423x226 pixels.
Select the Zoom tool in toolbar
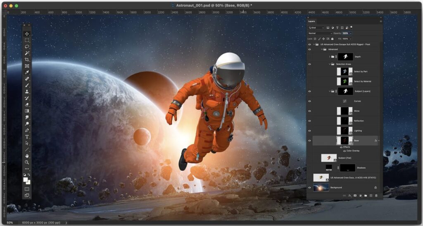point(27,162)
